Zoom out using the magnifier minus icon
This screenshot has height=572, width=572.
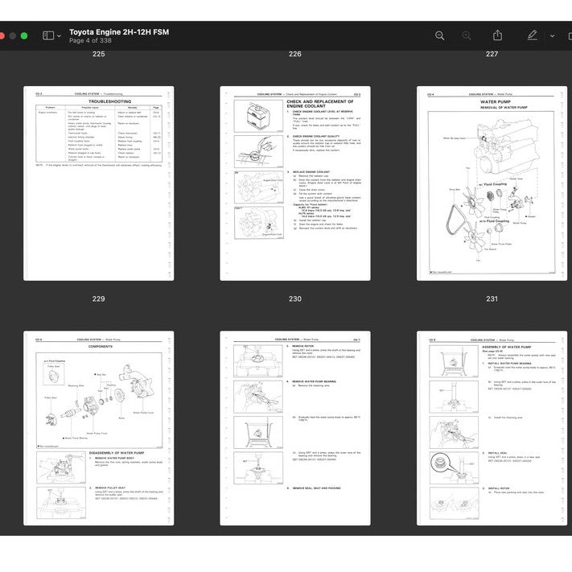coord(439,35)
